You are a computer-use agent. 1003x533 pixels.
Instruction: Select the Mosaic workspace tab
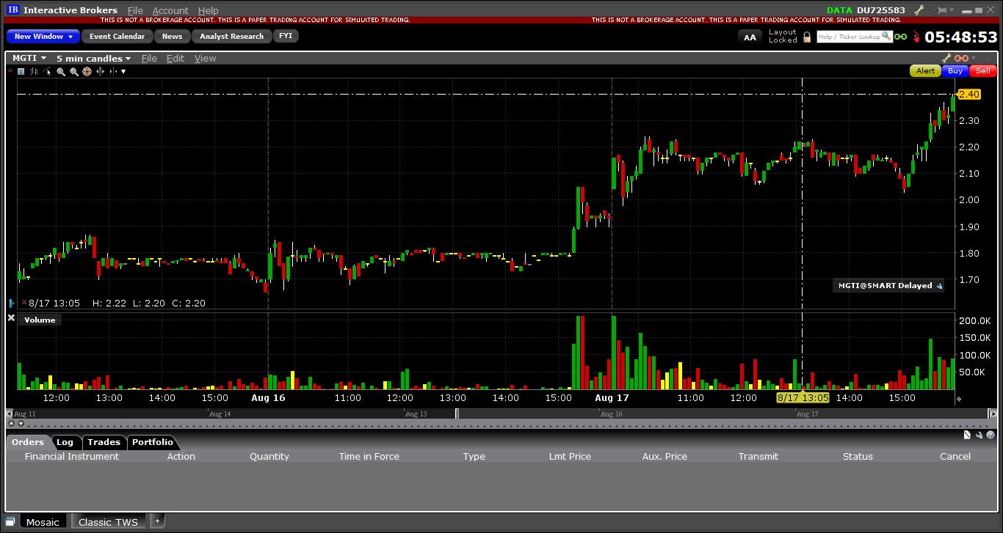coord(42,522)
